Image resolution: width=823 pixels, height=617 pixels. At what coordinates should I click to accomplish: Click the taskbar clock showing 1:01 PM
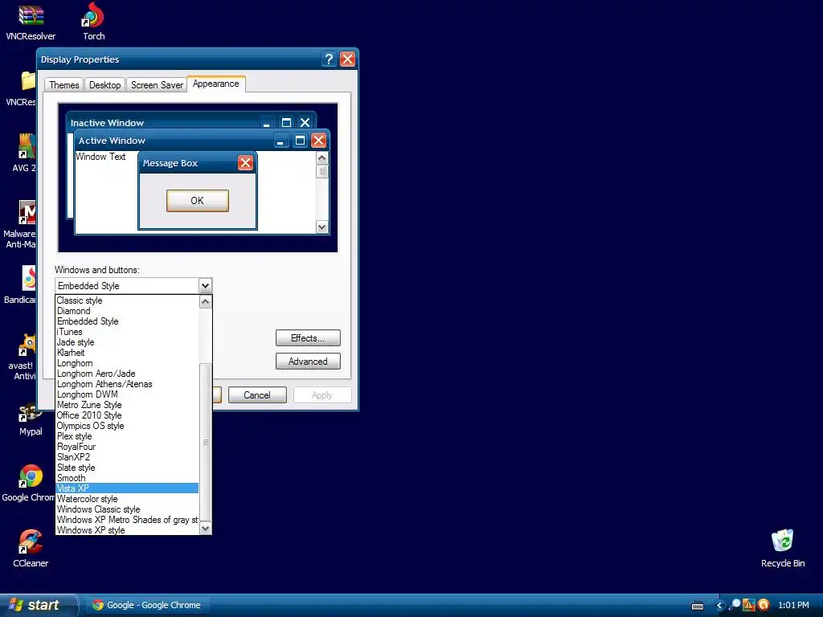[793, 605]
